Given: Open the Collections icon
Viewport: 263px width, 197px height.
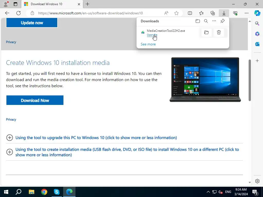Looking at the screenshot, I should [213, 13].
